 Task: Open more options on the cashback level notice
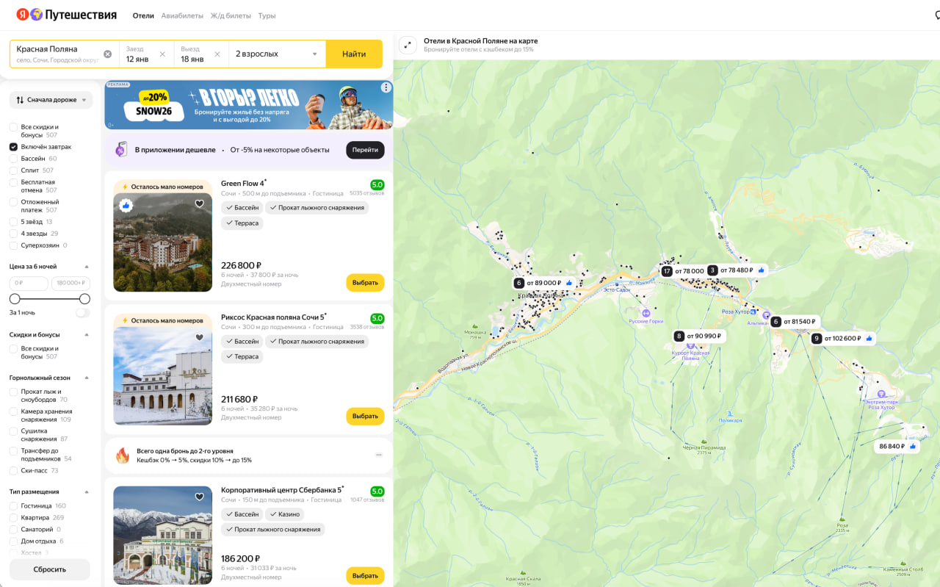[379, 455]
